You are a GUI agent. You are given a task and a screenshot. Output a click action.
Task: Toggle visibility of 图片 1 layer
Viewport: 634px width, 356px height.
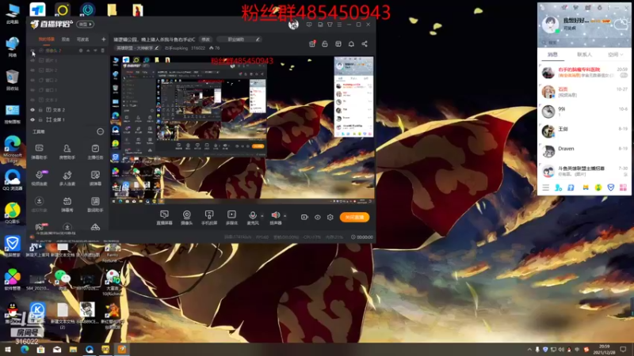pyautogui.click(x=32, y=61)
